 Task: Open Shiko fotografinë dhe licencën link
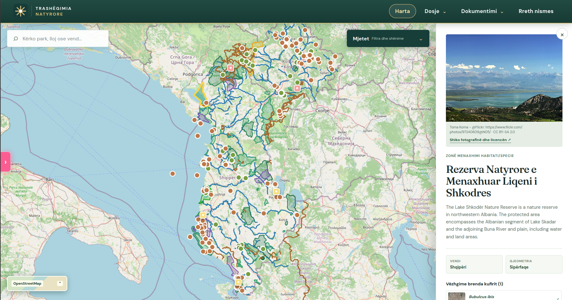[480, 140]
